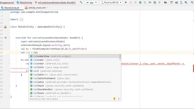
Task: Click gutter icon beside class MainActivity
Action: (5, 27)
